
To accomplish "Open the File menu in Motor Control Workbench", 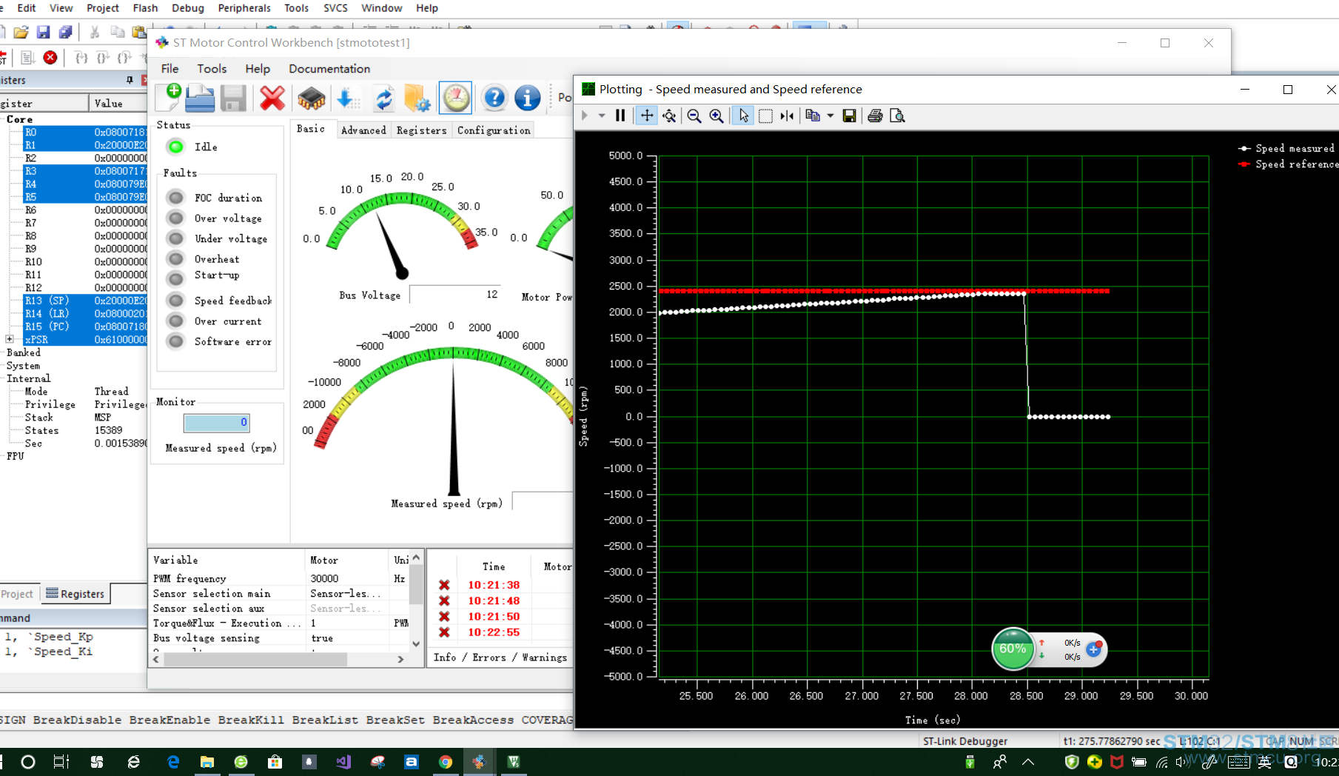I will point(170,69).
